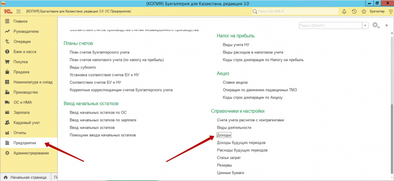Open Покупка section
The height and width of the screenshot is (181, 394).
(x=29, y=62)
